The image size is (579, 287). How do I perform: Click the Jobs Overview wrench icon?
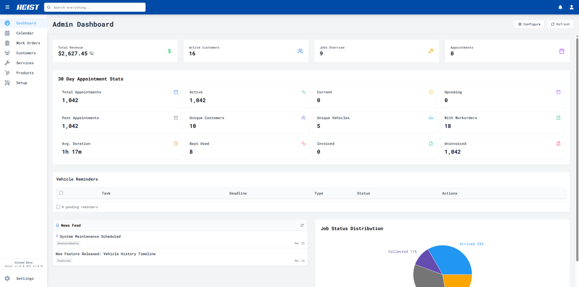[x=431, y=51]
